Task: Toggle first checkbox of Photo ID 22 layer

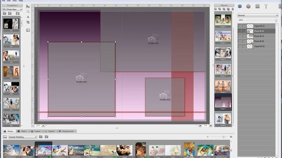Action: coord(240,31)
